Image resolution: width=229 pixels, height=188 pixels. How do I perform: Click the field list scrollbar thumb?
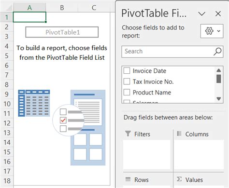[x=219, y=79]
